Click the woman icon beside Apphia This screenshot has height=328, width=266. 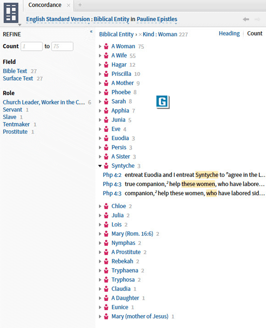click(x=106, y=111)
